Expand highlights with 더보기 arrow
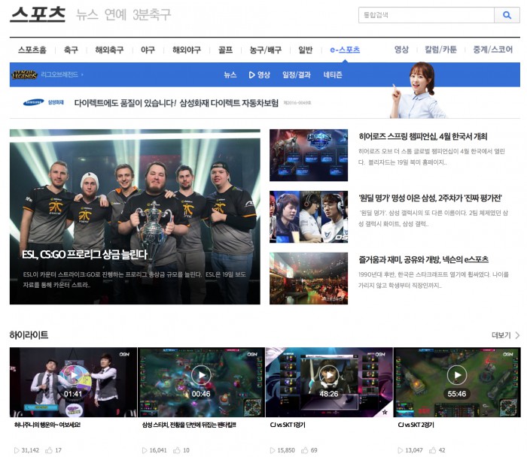 pos(516,335)
